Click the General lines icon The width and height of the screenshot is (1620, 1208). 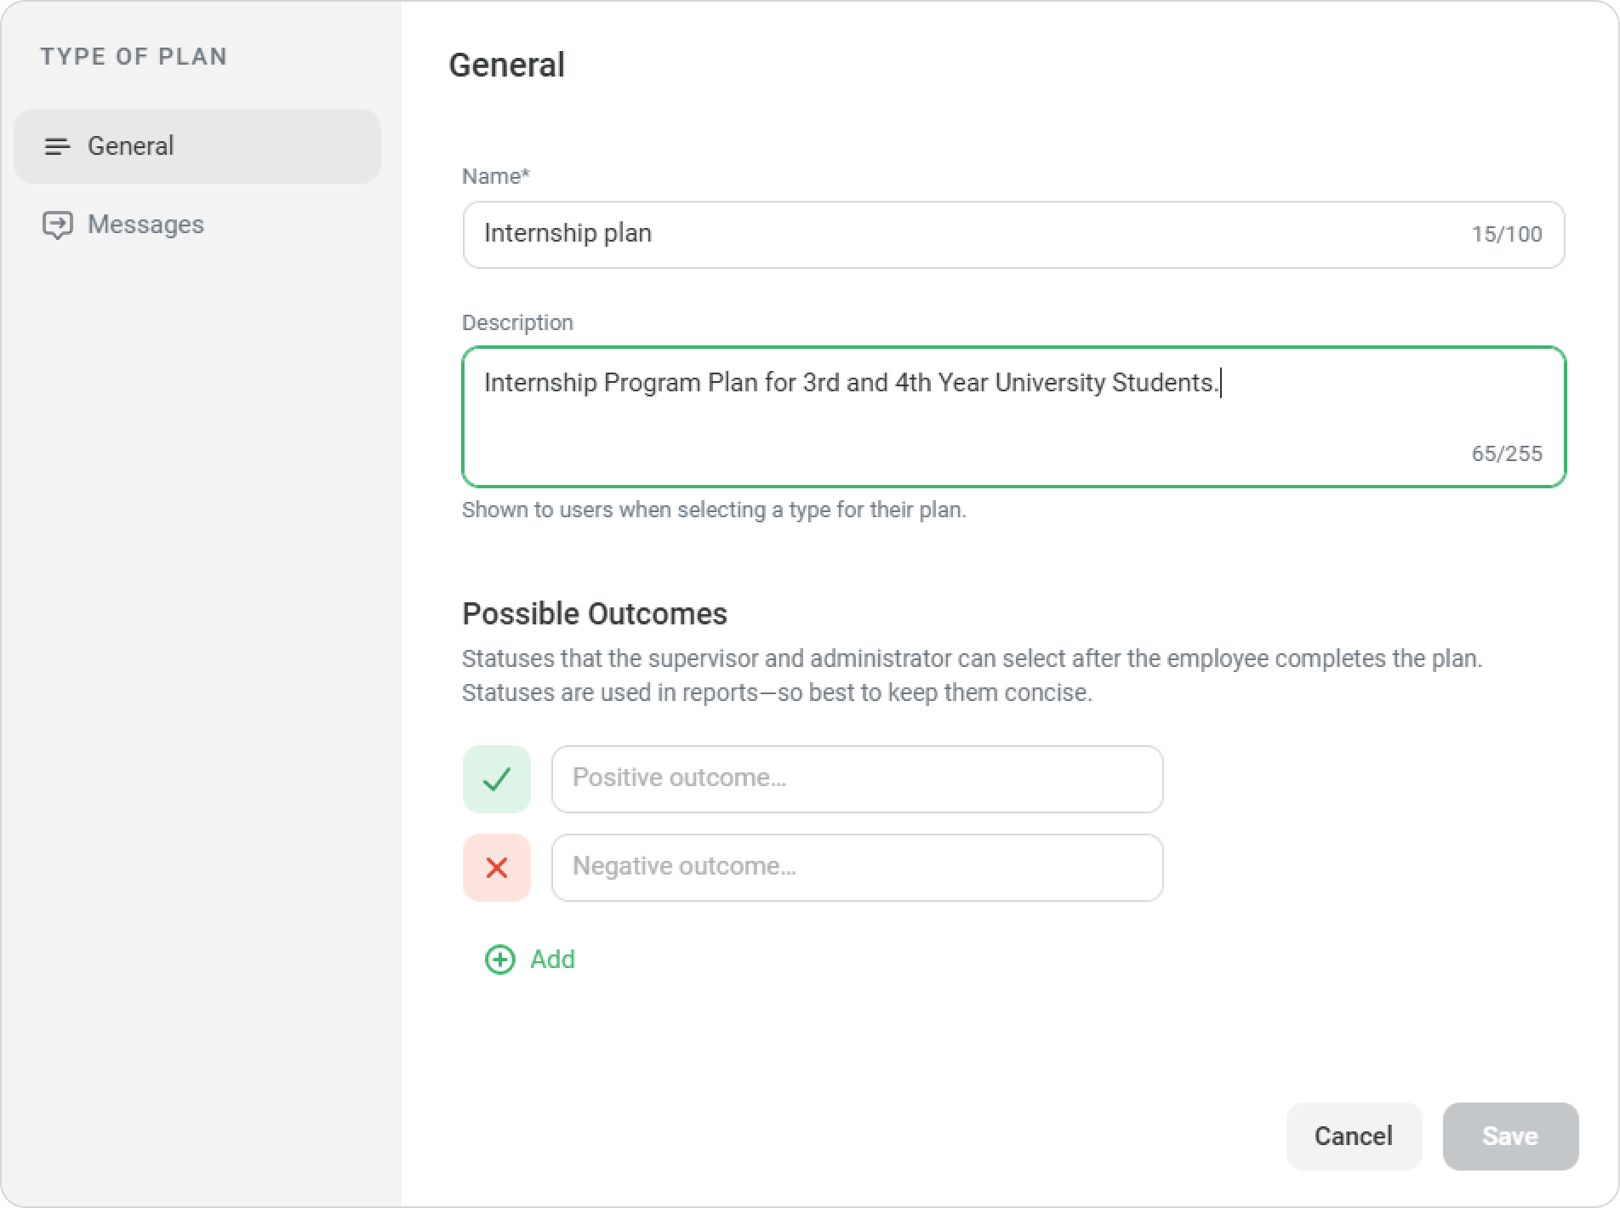pos(57,147)
